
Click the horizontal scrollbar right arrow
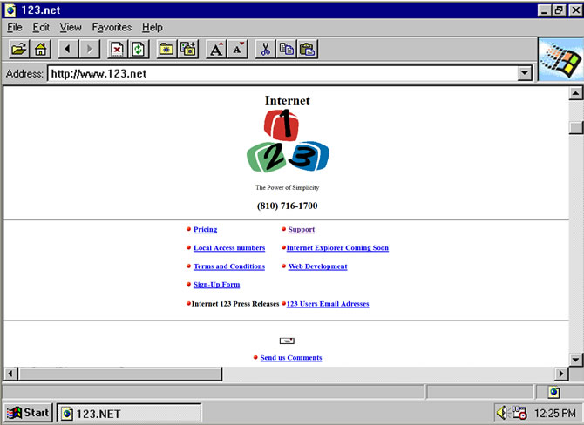coord(561,374)
